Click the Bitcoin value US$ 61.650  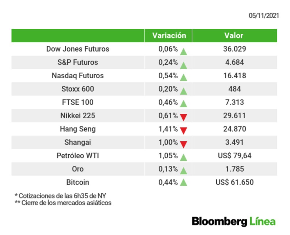point(234,182)
